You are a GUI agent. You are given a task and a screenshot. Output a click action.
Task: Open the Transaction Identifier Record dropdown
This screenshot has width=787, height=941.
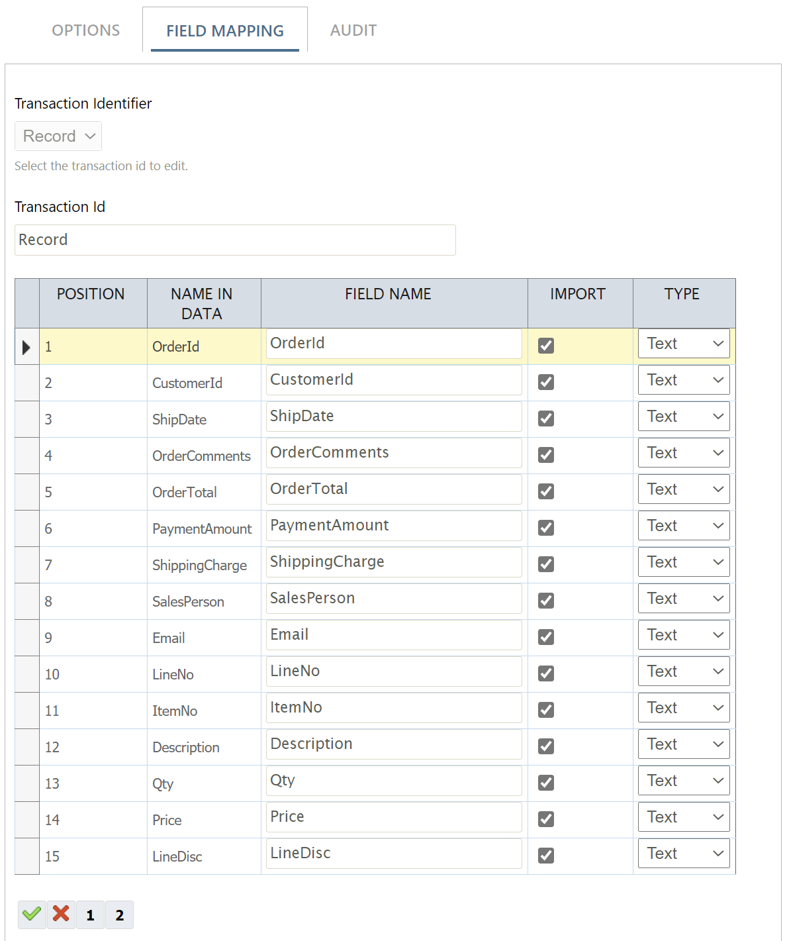click(x=58, y=136)
